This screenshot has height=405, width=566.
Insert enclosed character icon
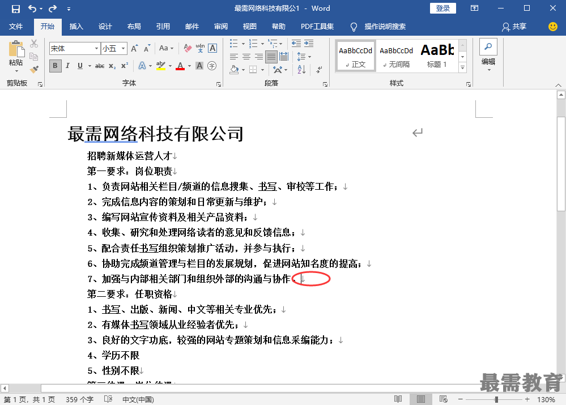click(212, 66)
